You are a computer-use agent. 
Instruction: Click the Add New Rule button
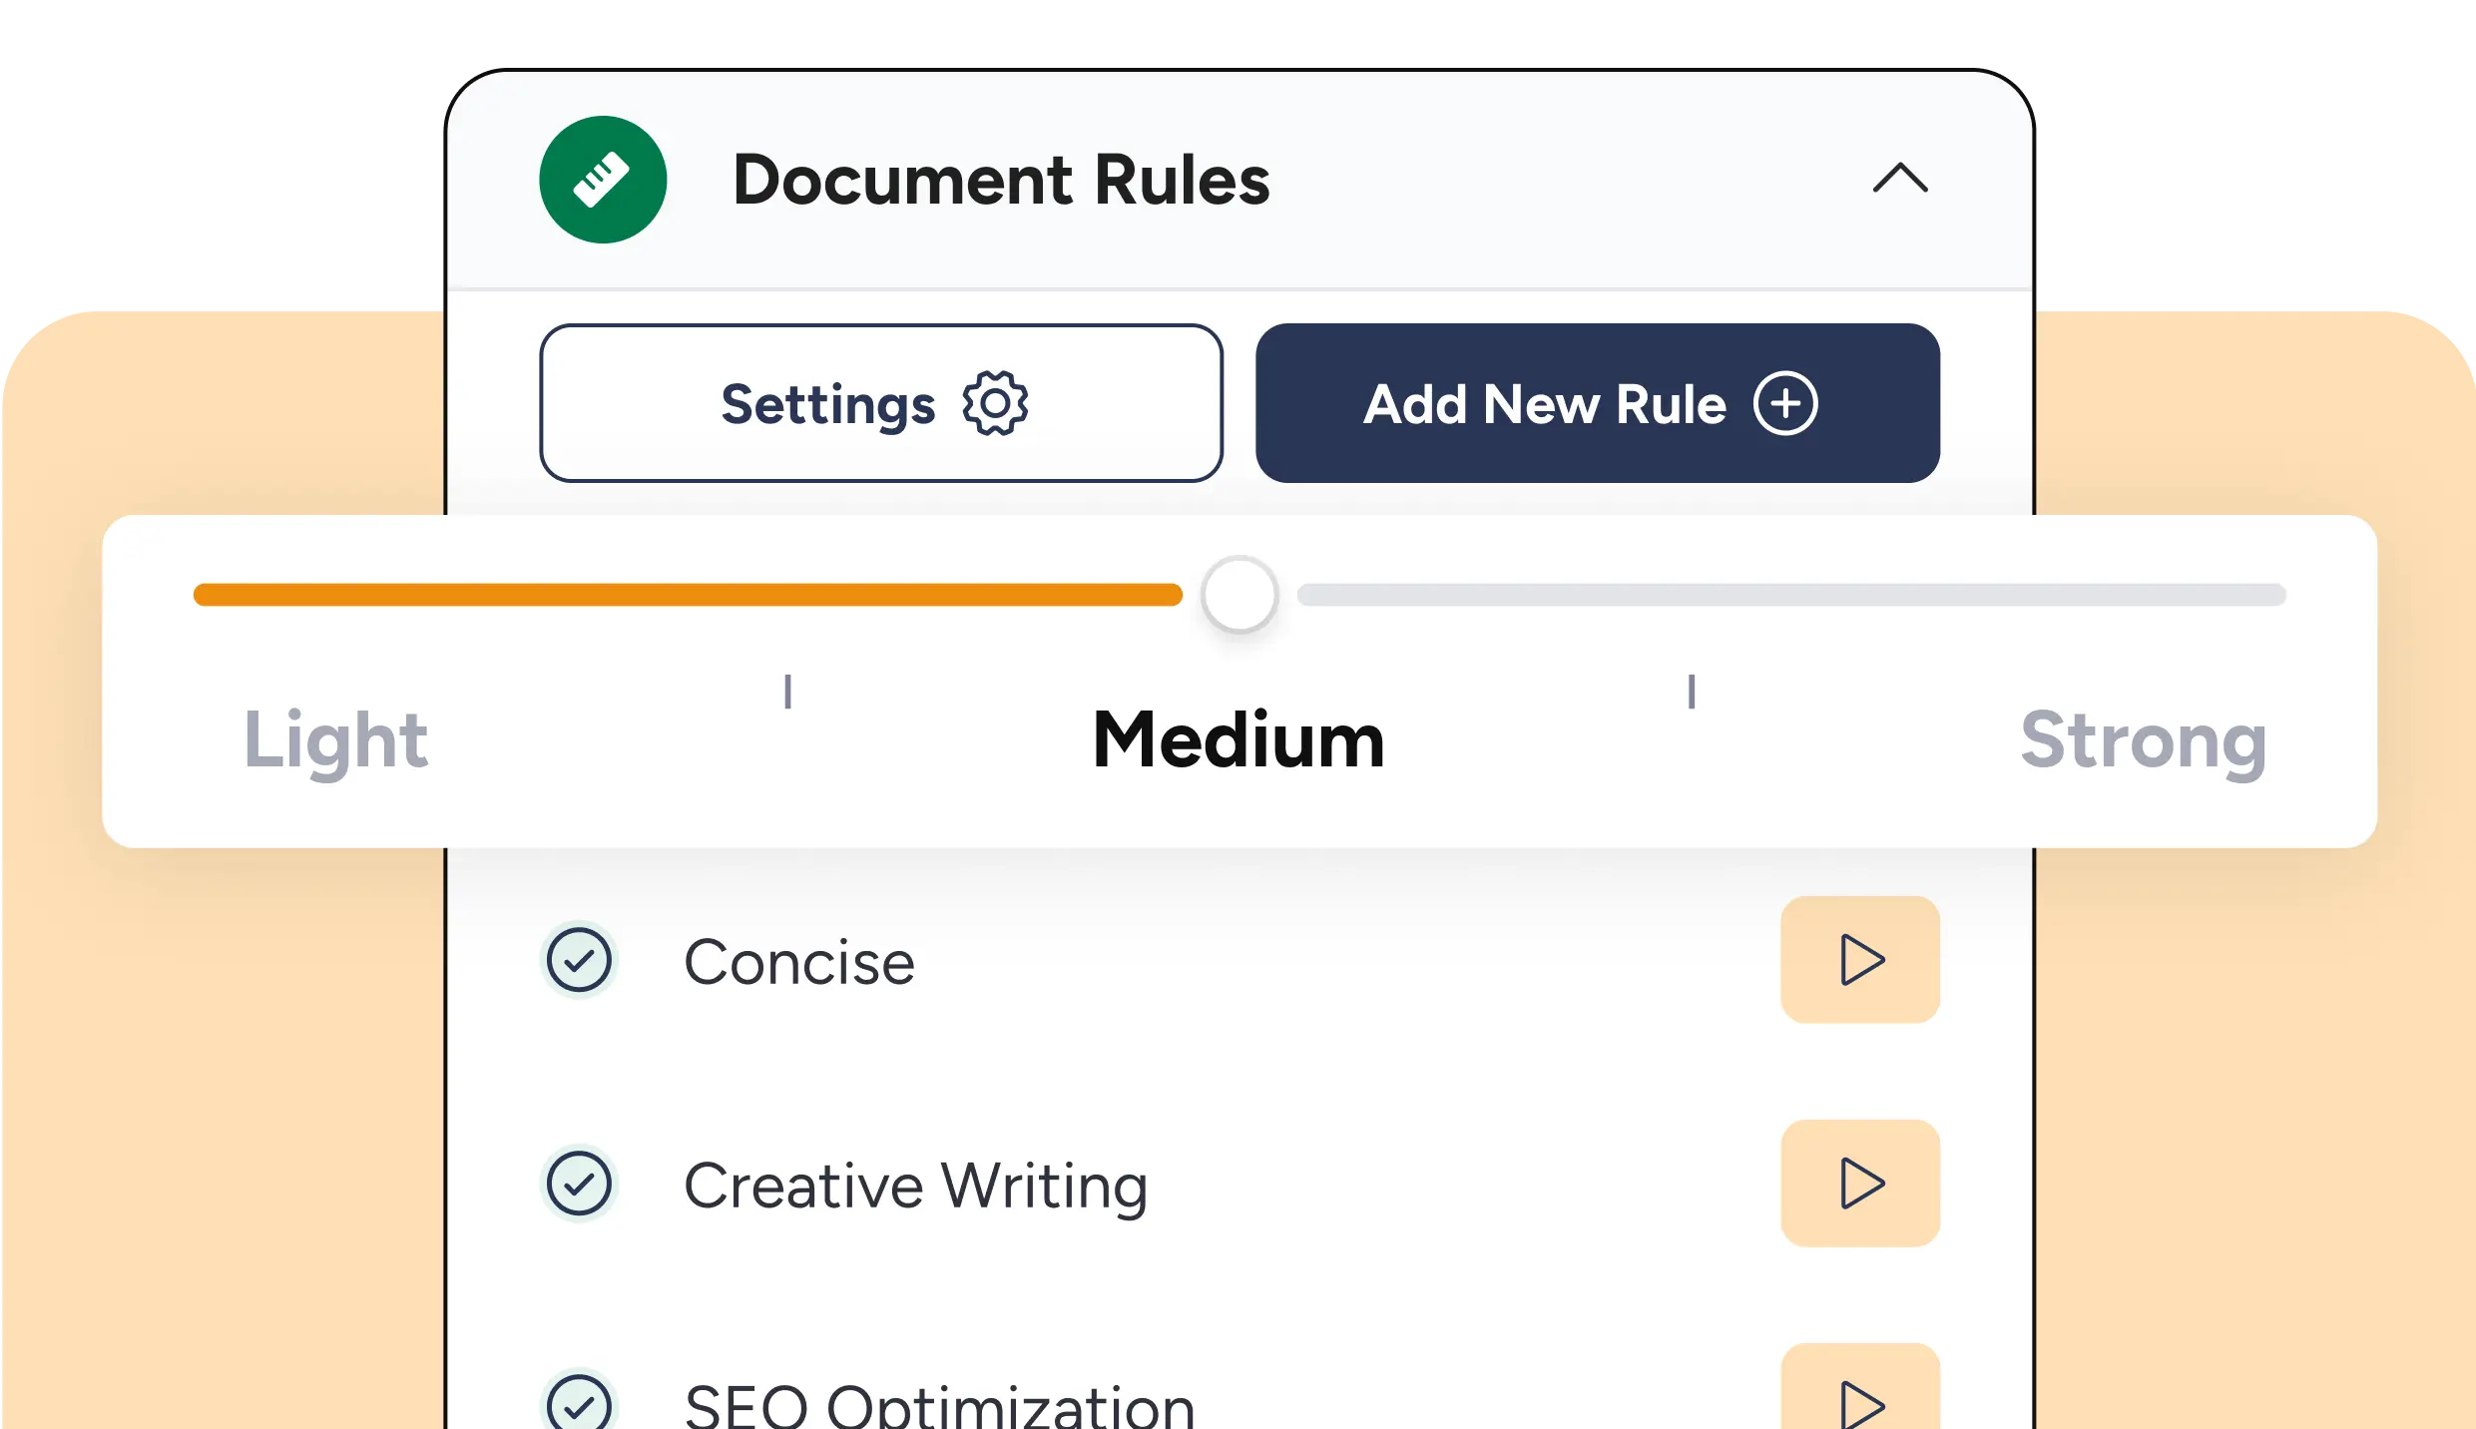[1596, 403]
